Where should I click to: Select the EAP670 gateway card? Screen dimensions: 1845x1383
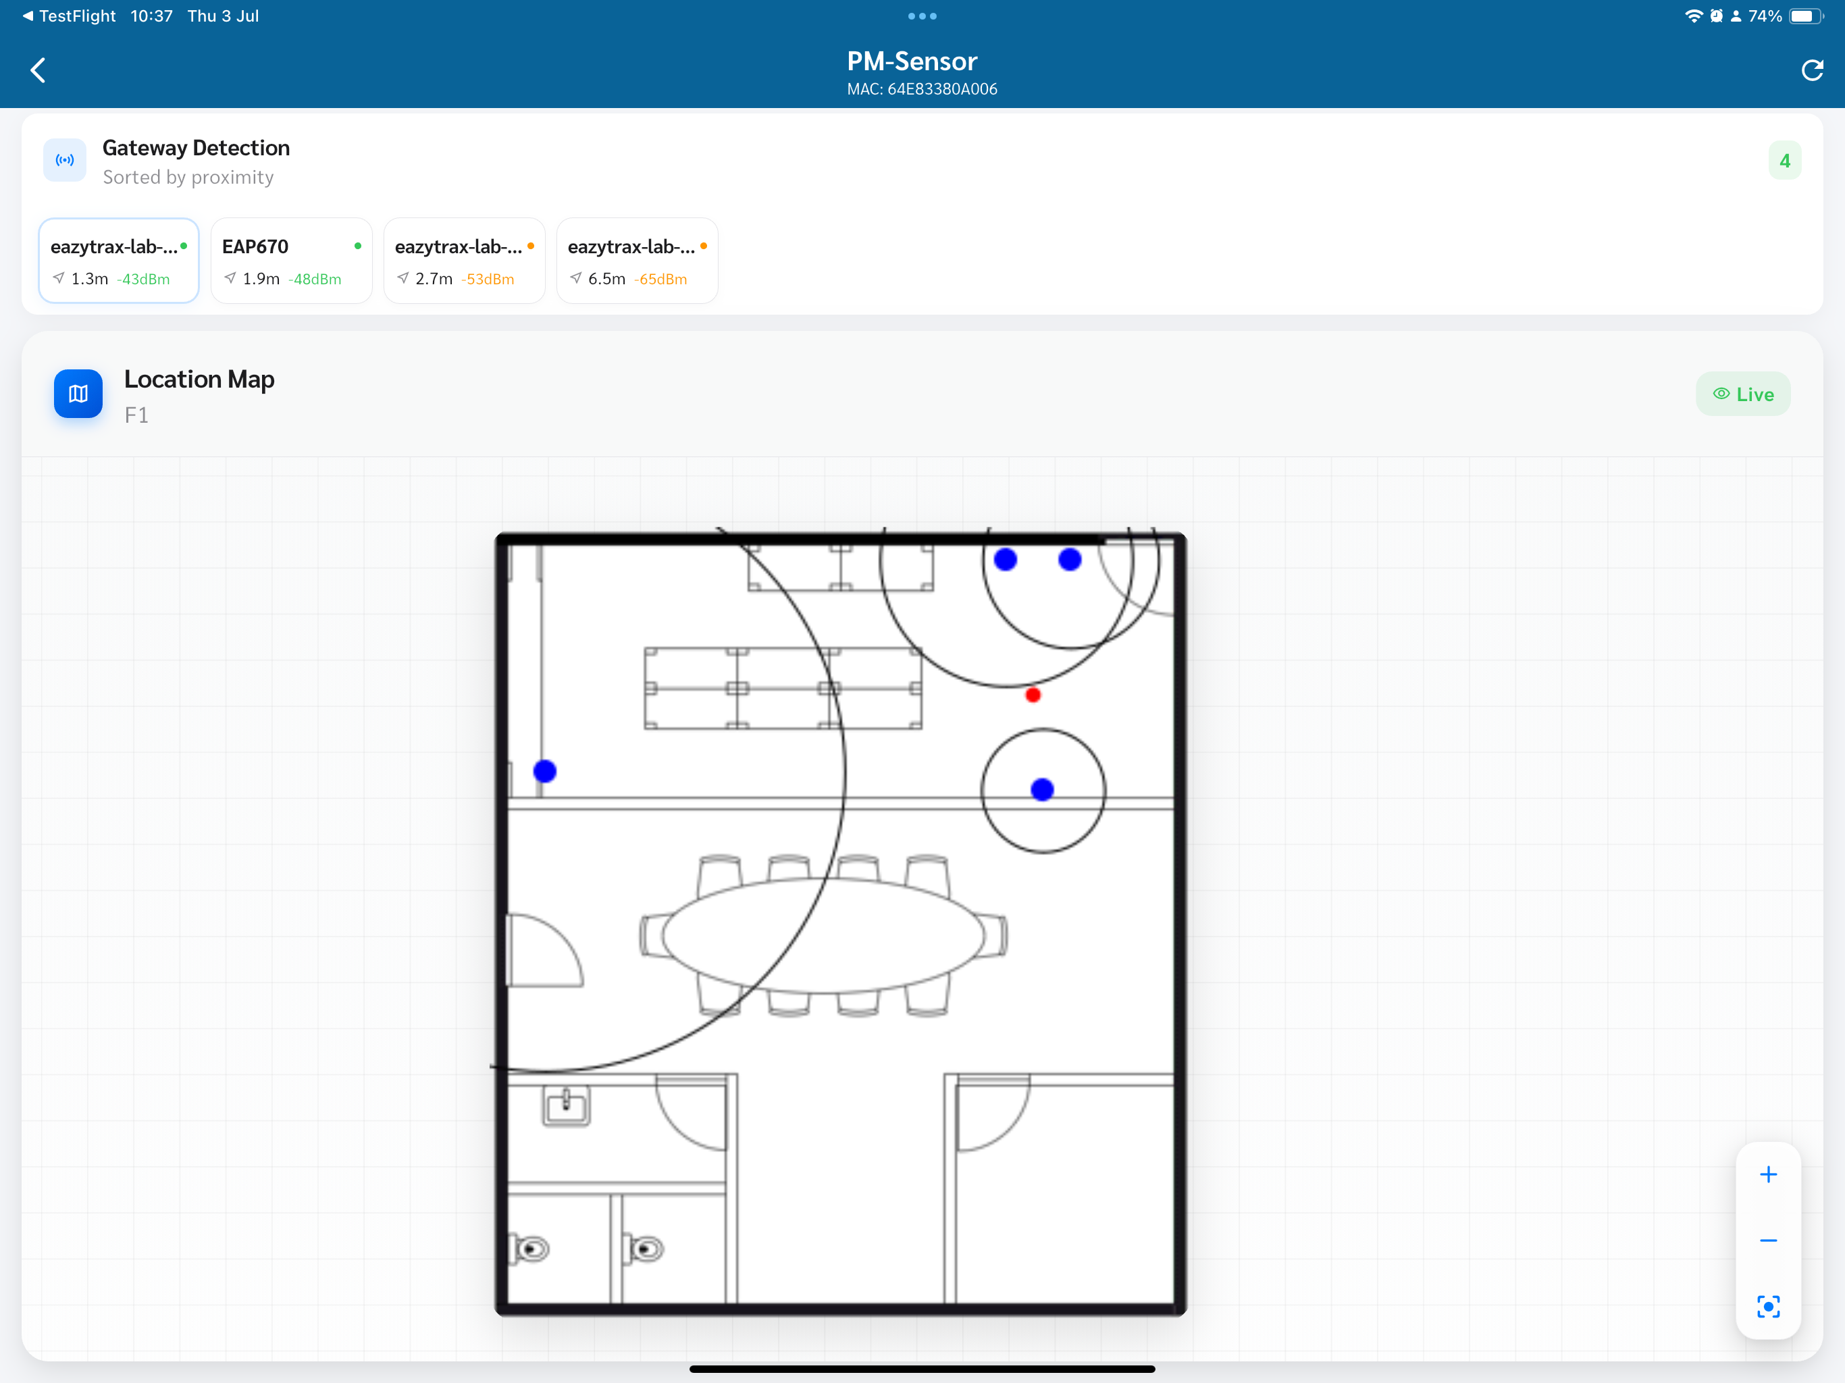pyautogui.click(x=291, y=261)
